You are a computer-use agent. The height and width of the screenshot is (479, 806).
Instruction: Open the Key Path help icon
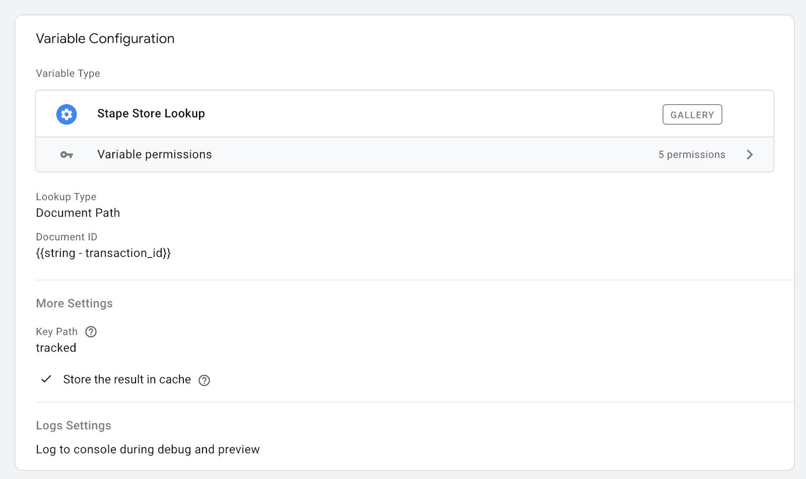coord(91,331)
